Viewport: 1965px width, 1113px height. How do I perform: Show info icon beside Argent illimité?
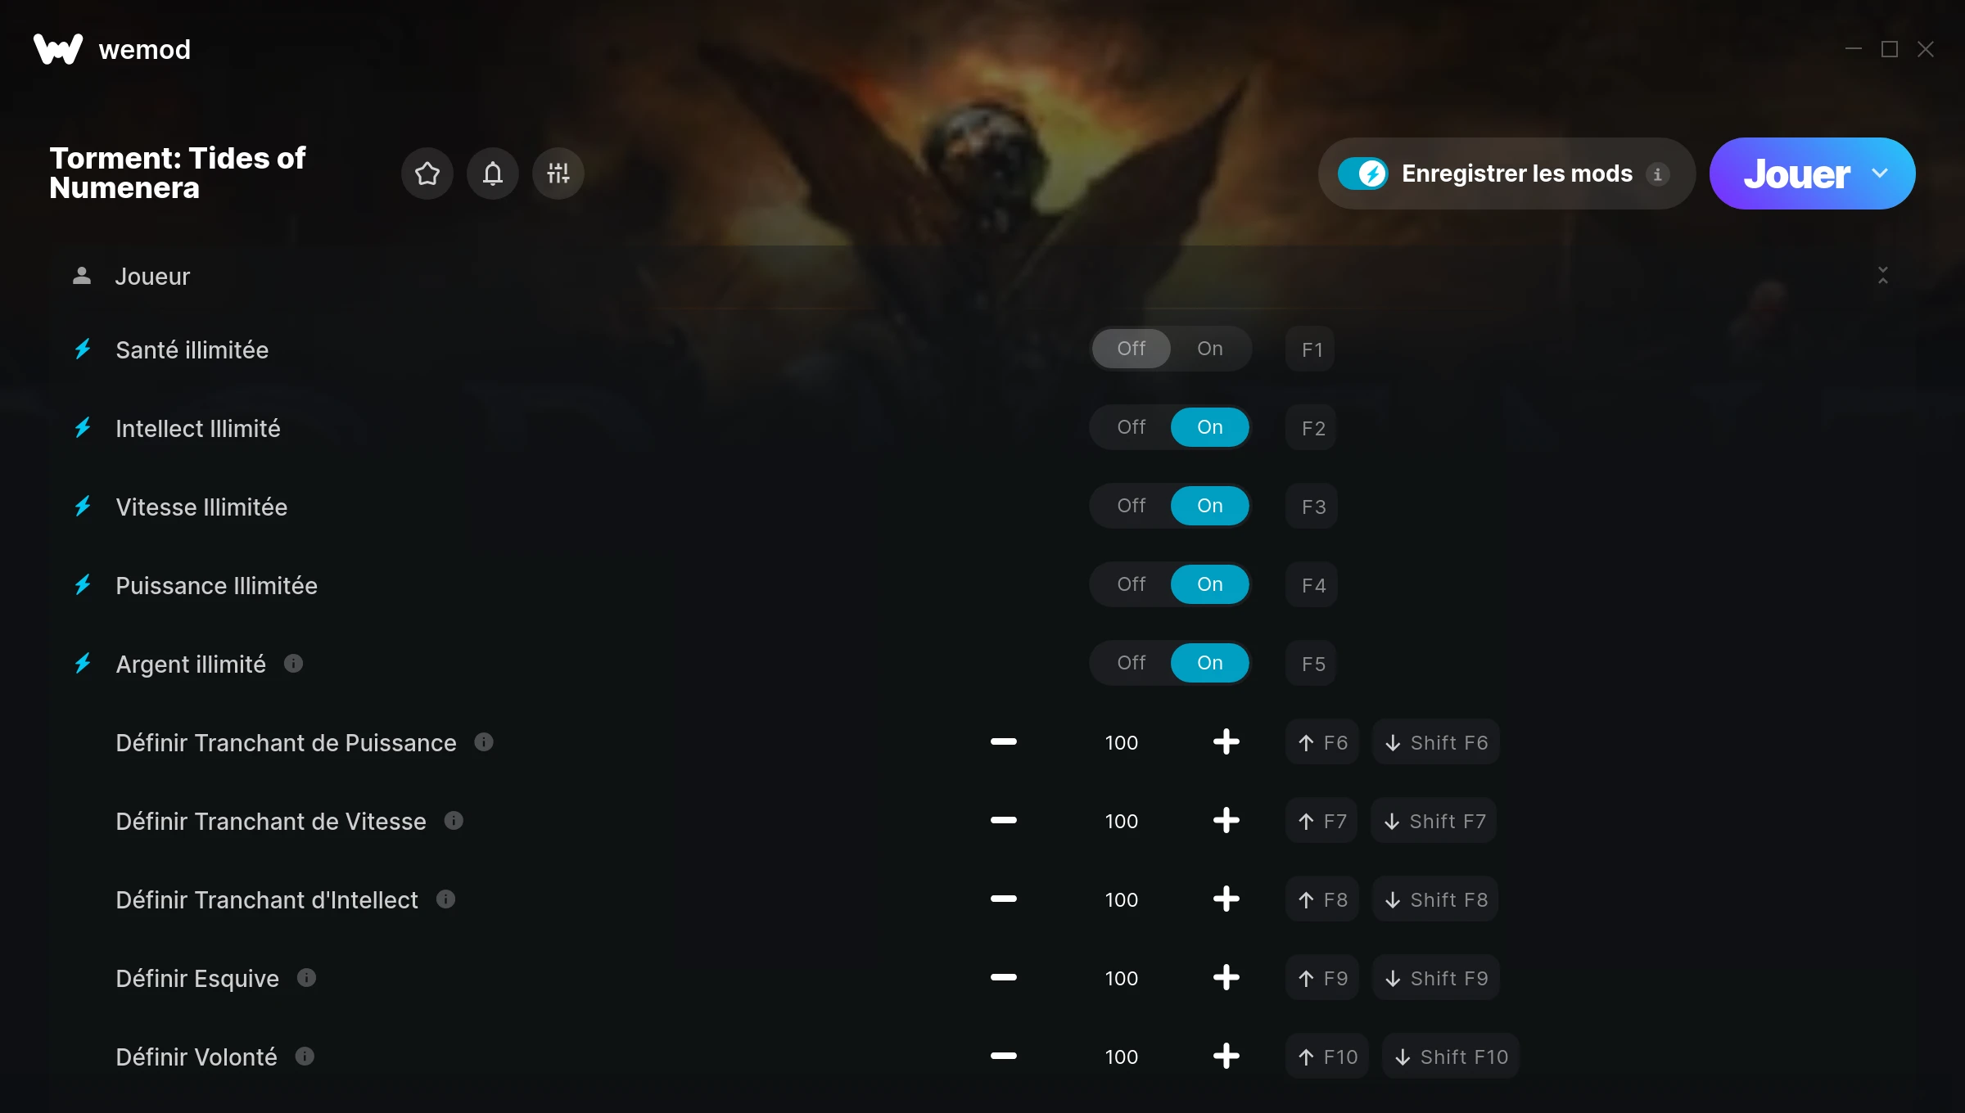(x=293, y=664)
